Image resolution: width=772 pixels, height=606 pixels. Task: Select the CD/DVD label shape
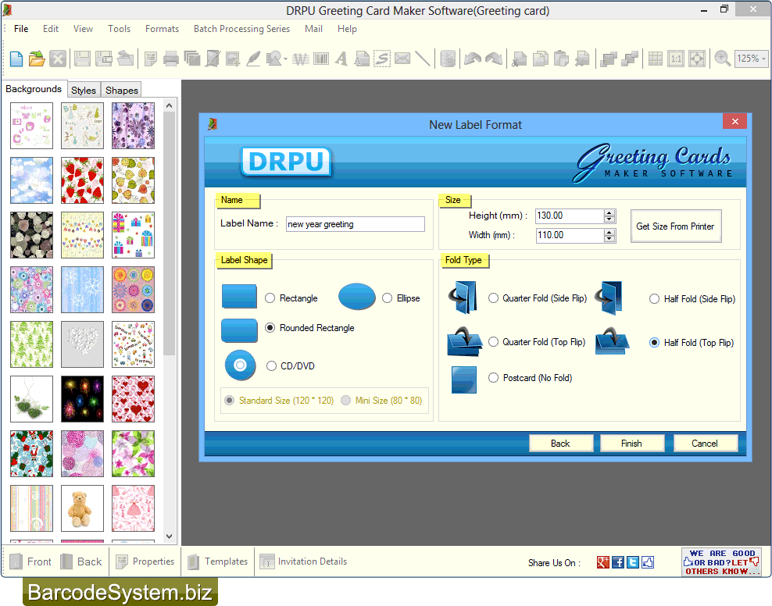(x=271, y=366)
